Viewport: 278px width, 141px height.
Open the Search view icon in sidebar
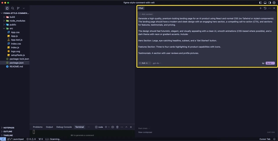13,8
